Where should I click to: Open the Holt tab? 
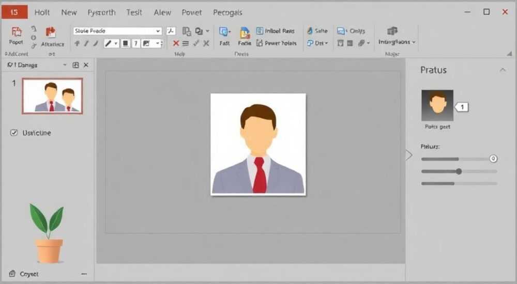coord(42,12)
